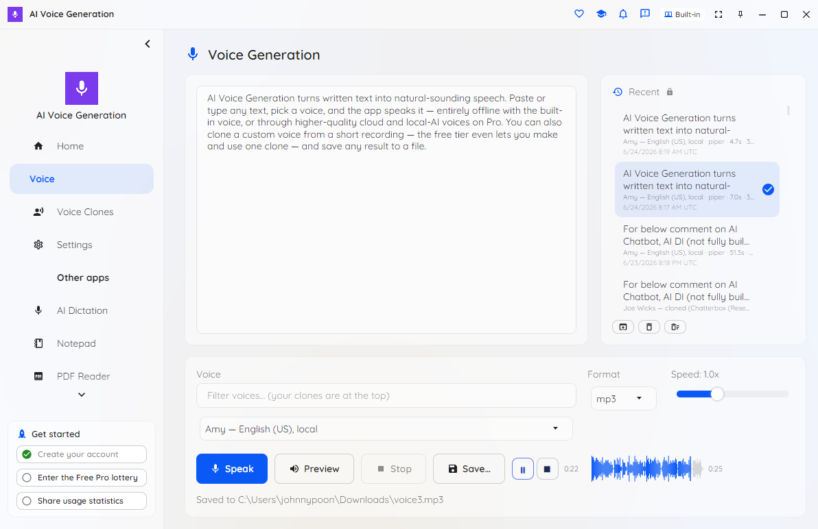Click the PDF Reader icon
The image size is (818, 529).
38,376
